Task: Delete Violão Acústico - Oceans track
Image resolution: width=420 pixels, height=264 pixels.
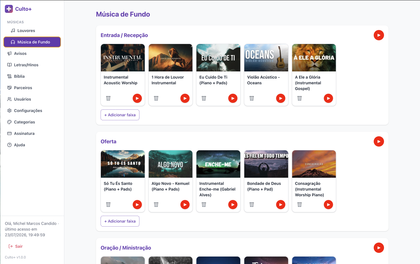Action: click(x=252, y=98)
